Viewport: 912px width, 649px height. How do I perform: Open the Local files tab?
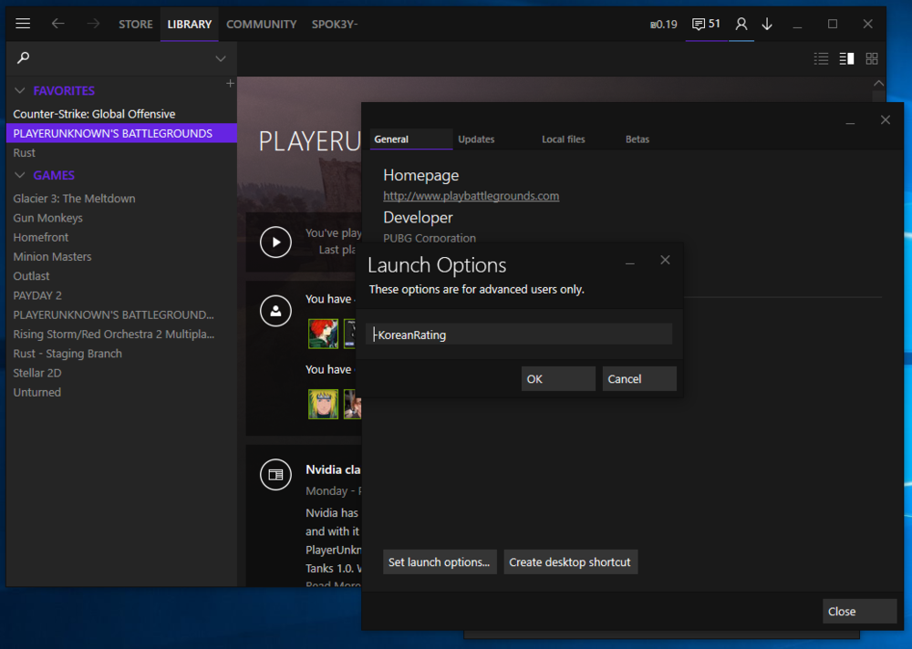(x=563, y=139)
